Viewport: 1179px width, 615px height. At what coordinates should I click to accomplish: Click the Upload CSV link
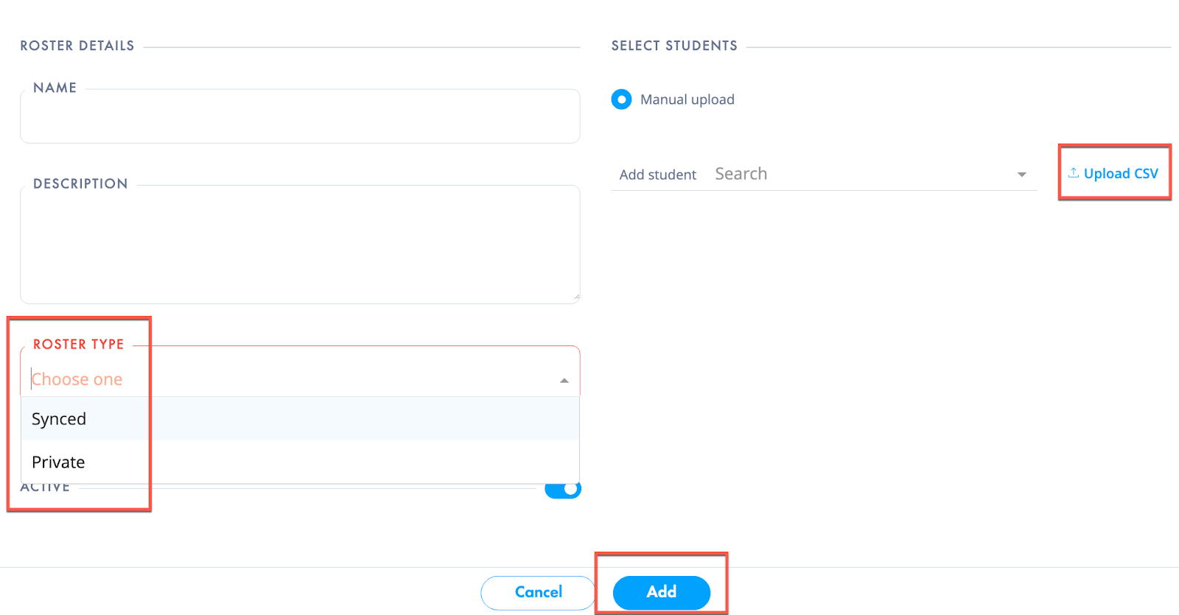(1113, 173)
